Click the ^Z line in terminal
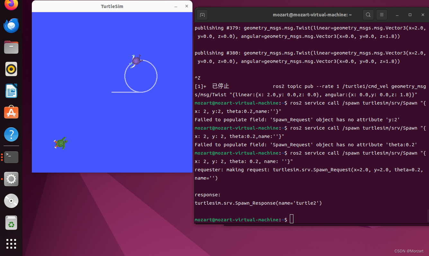This screenshot has width=429, height=256. point(198,78)
